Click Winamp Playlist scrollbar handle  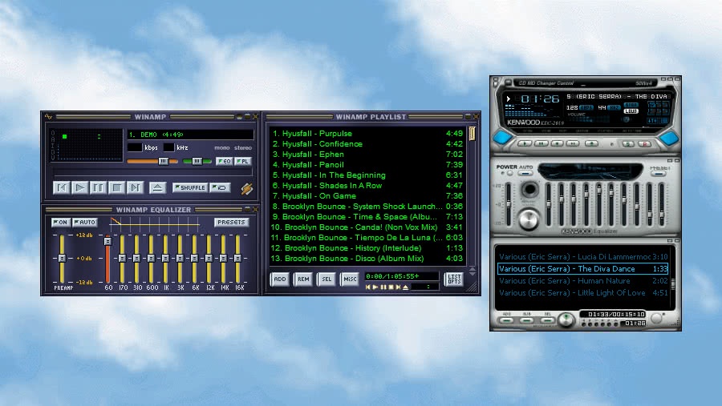pyautogui.click(x=472, y=134)
